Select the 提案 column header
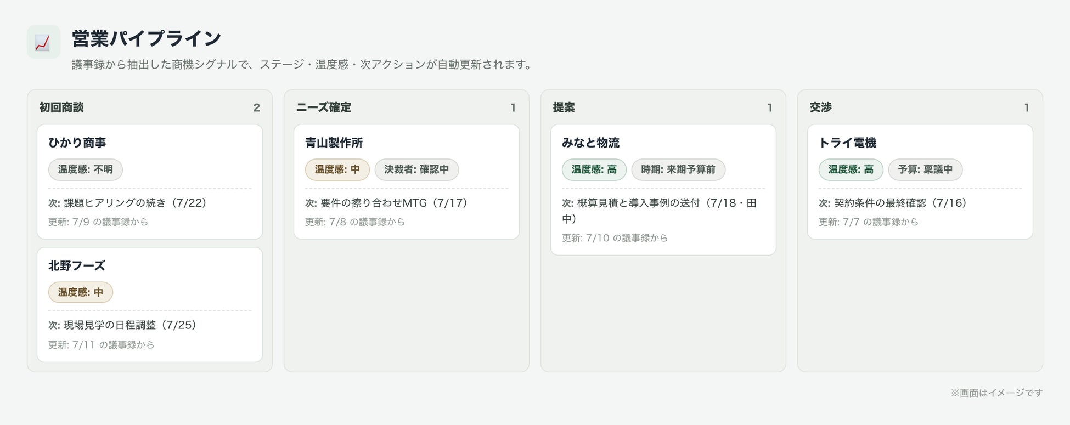The height and width of the screenshot is (425, 1070). 564,107
